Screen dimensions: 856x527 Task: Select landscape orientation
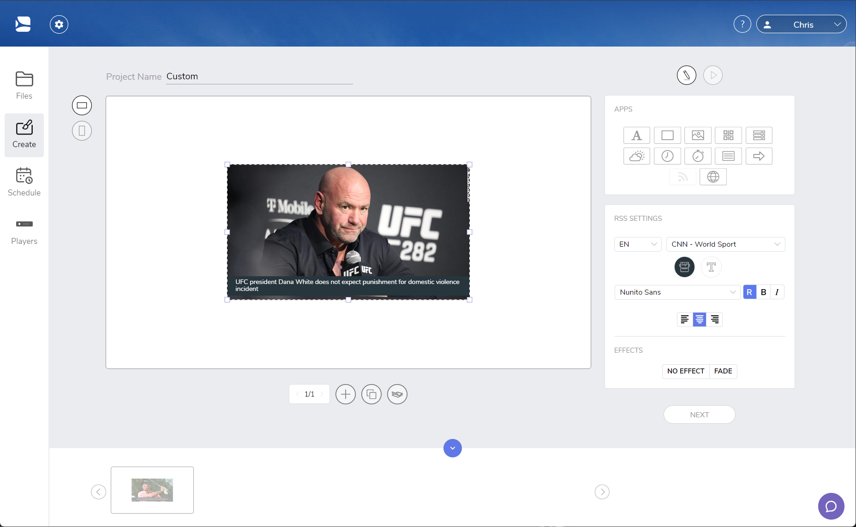click(82, 106)
